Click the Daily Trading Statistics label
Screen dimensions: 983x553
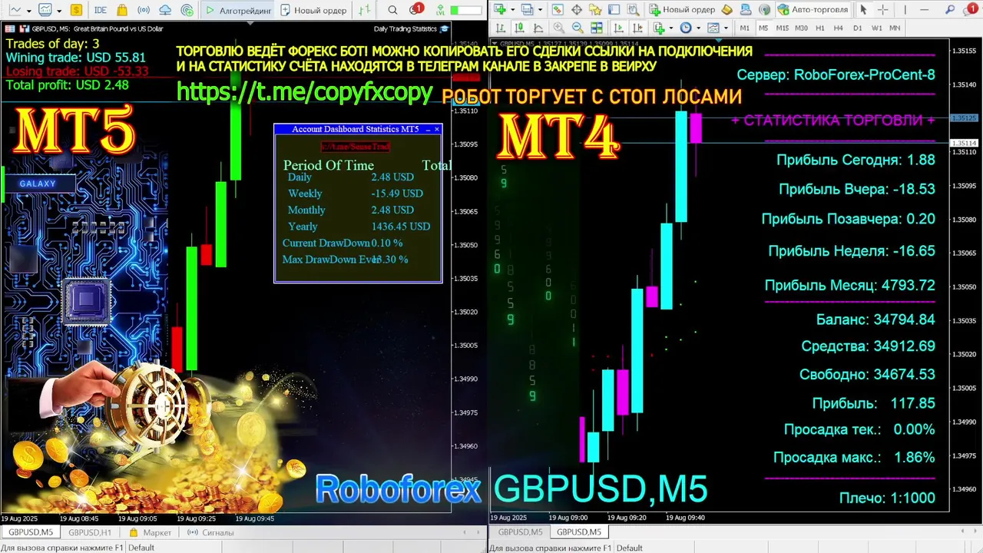405,28
